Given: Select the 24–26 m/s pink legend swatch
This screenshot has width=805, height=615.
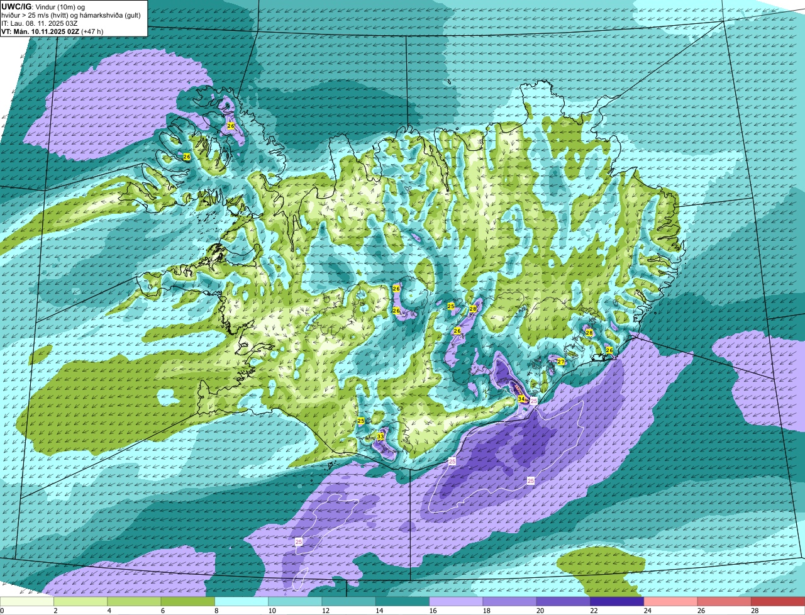Looking at the screenshot, I should point(670,602).
